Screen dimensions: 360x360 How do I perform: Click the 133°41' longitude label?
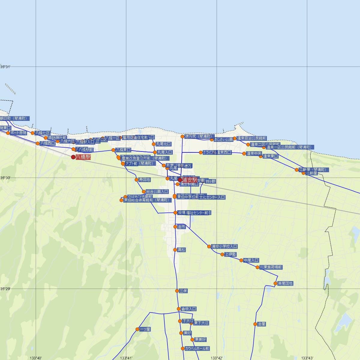(x=126, y=358)
